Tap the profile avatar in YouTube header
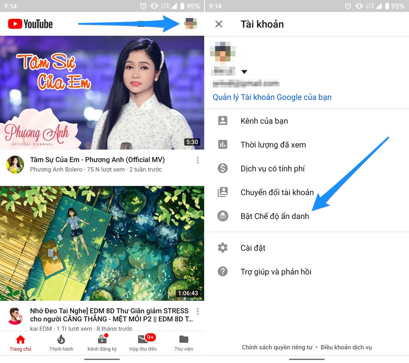Screen dimensions: 409x363 pos(190,23)
